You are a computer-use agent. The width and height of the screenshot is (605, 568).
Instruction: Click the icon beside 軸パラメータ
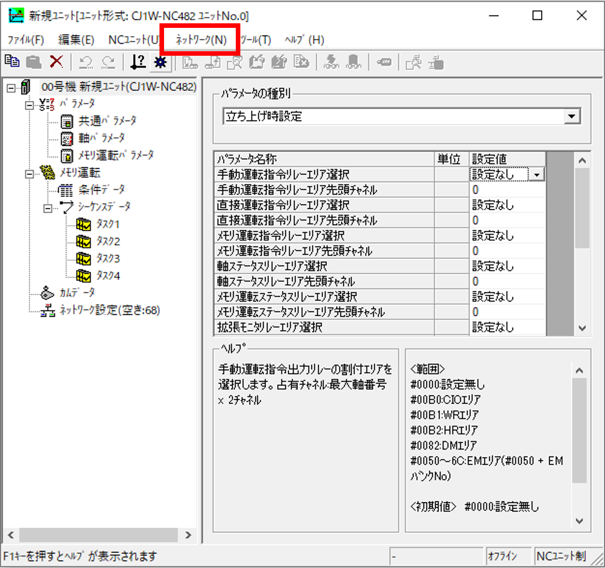click(x=67, y=138)
